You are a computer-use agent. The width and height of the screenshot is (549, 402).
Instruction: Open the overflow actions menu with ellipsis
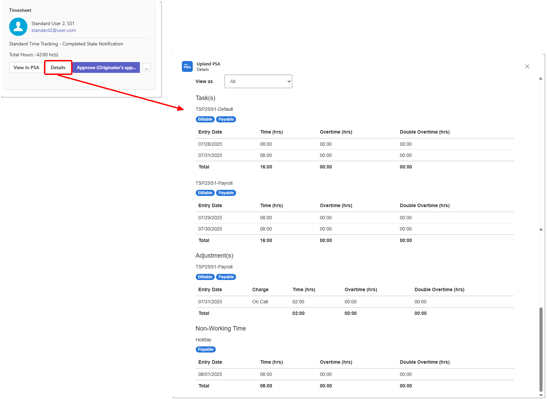pyautogui.click(x=147, y=67)
